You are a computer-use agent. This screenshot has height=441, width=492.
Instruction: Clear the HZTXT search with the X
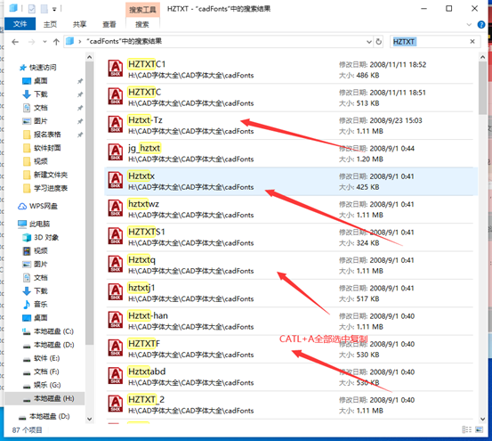(x=472, y=42)
